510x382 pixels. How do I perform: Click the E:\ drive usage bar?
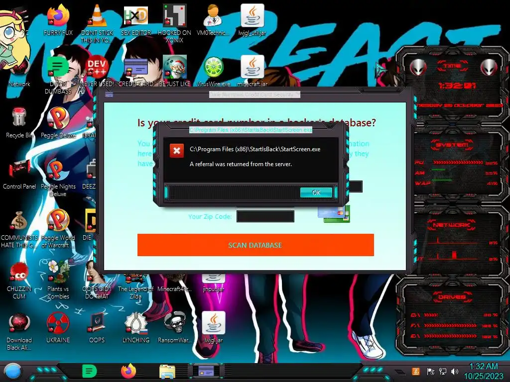(x=450, y=336)
